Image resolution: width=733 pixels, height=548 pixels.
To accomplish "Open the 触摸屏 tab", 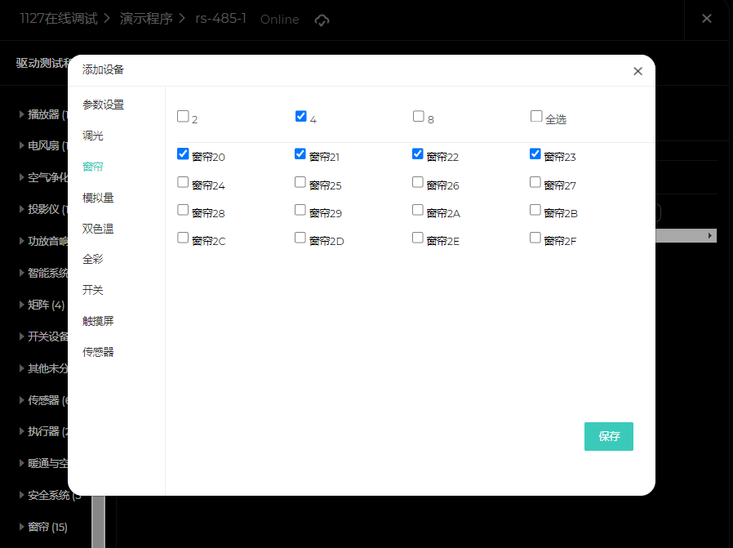I will point(98,321).
